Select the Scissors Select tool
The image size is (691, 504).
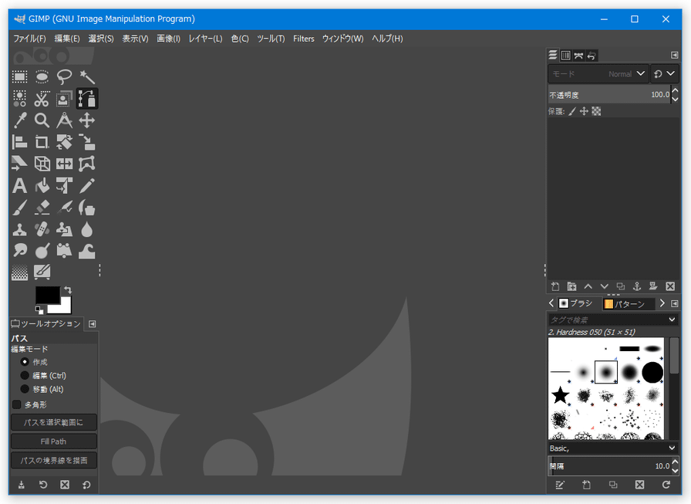coord(42,99)
